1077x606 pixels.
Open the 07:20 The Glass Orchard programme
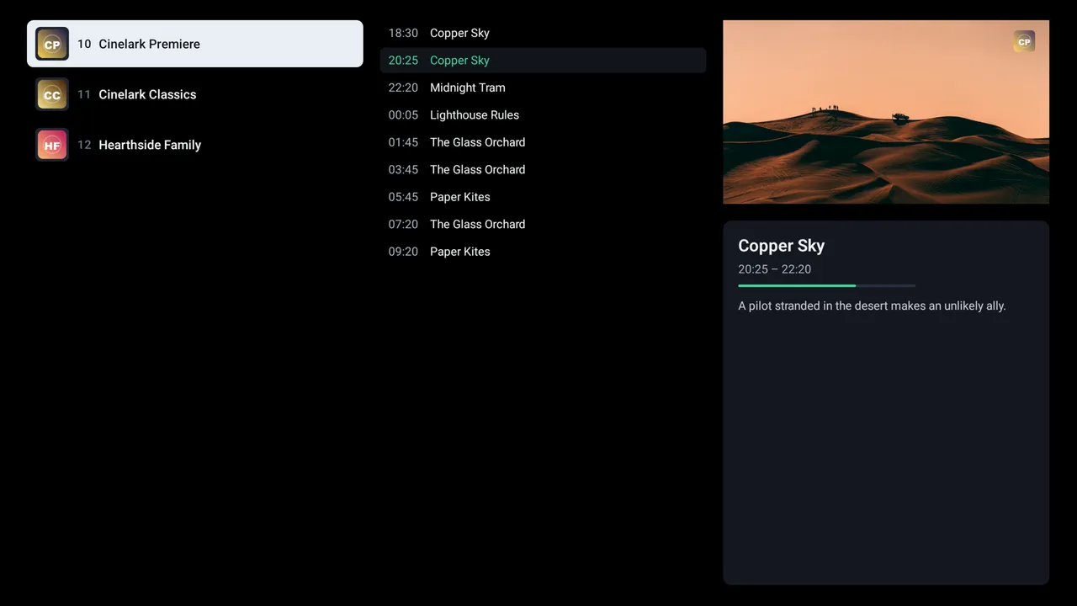[x=543, y=224]
